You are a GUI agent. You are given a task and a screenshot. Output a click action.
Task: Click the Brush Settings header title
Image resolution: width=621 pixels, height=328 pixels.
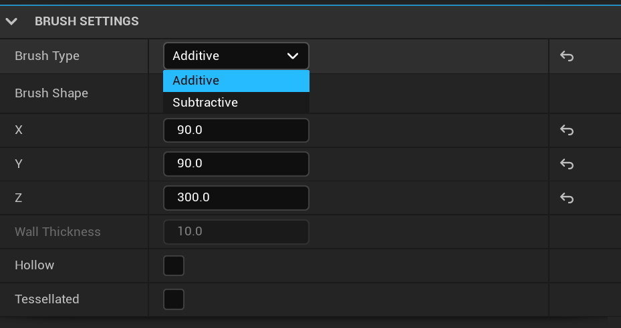[x=87, y=21]
